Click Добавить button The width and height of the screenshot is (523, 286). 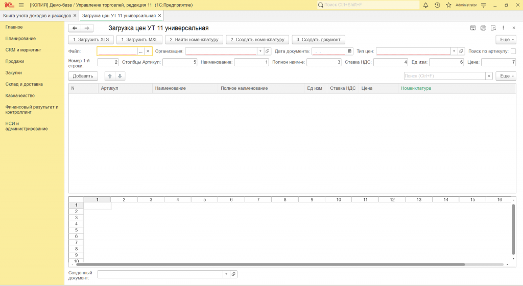point(83,76)
